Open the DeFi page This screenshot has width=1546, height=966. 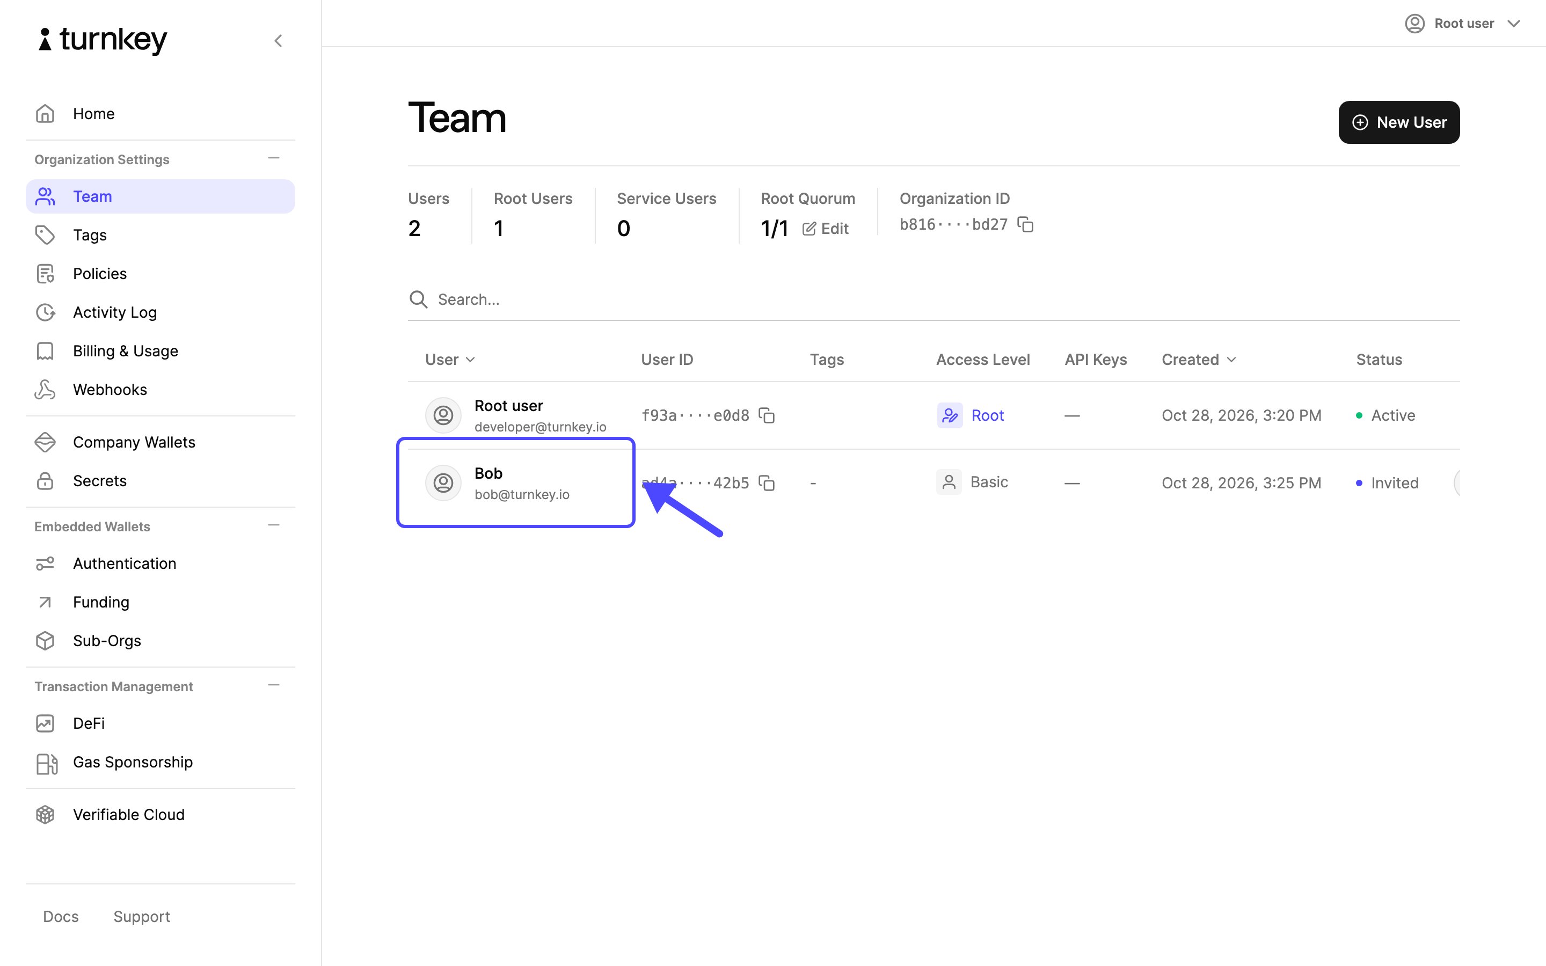point(161,723)
